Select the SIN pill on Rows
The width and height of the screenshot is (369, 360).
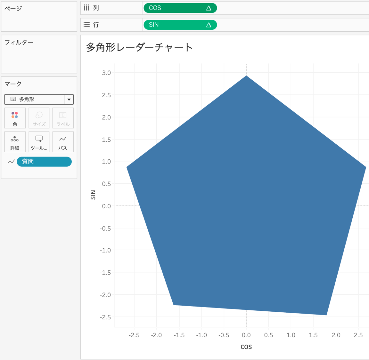point(180,25)
